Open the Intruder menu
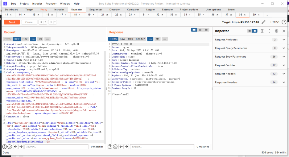The image size is (289, 157). pos(37,4)
